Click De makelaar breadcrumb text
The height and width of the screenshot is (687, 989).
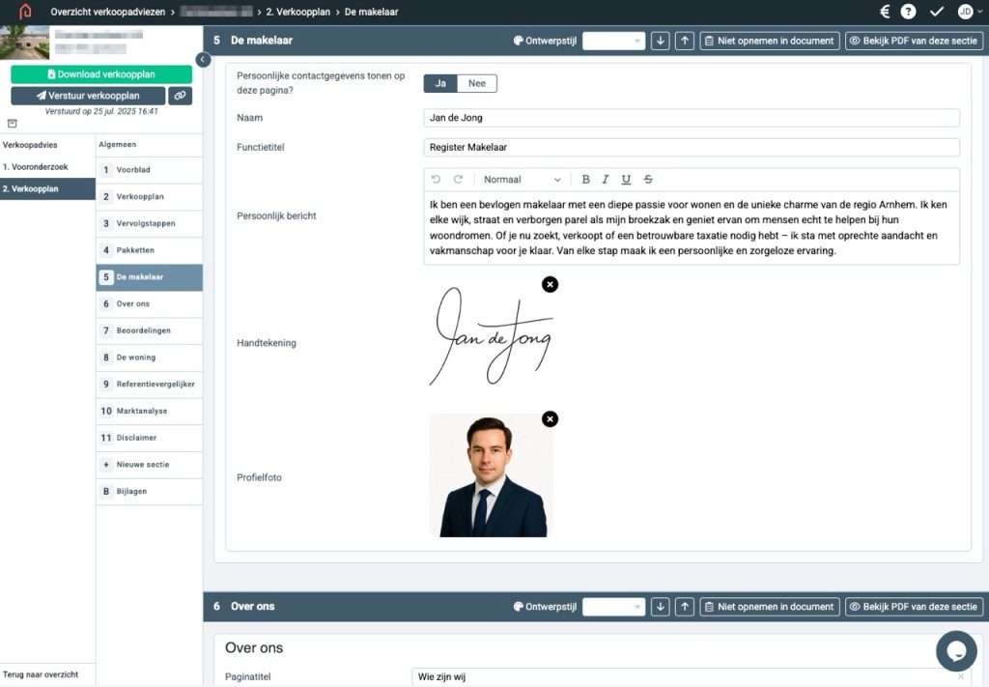372,12
